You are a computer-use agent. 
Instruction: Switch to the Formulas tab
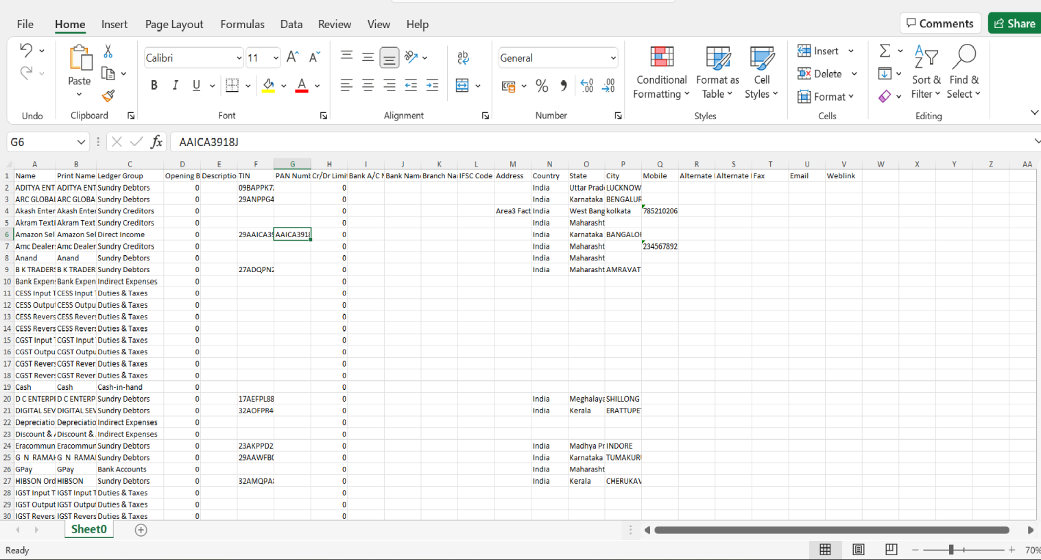click(242, 24)
